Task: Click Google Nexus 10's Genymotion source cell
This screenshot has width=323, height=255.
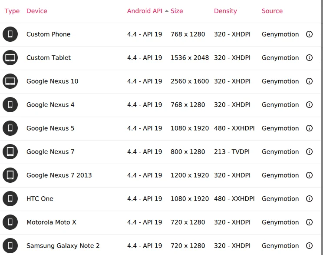Action: tap(280, 81)
